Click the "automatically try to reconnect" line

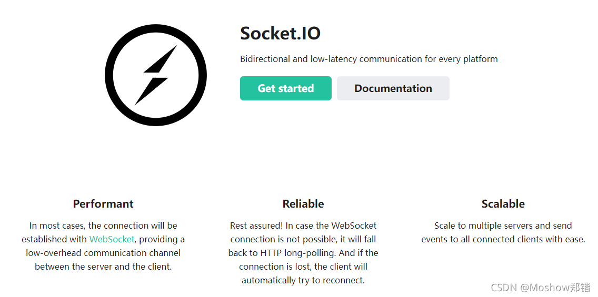point(303,280)
